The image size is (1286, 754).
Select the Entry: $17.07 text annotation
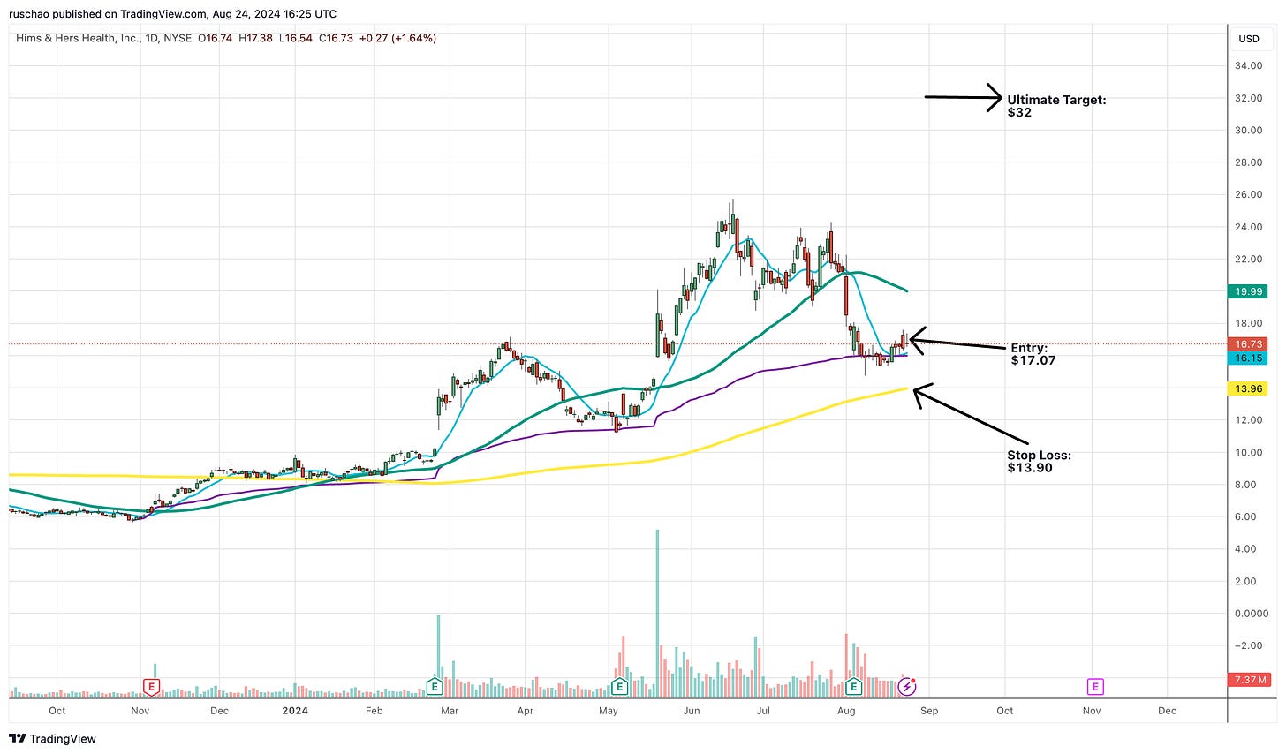click(1033, 354)
